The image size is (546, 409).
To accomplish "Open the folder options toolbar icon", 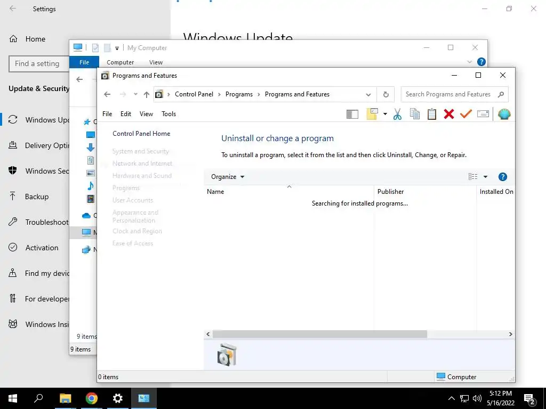I will (x=372, y=114).
